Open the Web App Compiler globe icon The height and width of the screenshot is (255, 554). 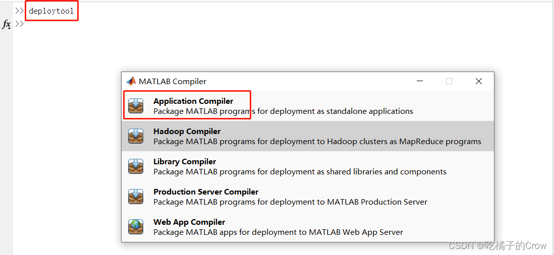coord(136,227)
